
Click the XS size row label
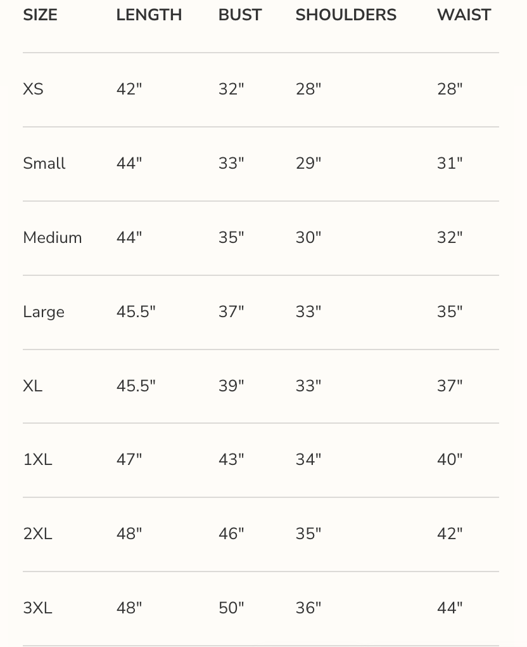pos(33,89)
